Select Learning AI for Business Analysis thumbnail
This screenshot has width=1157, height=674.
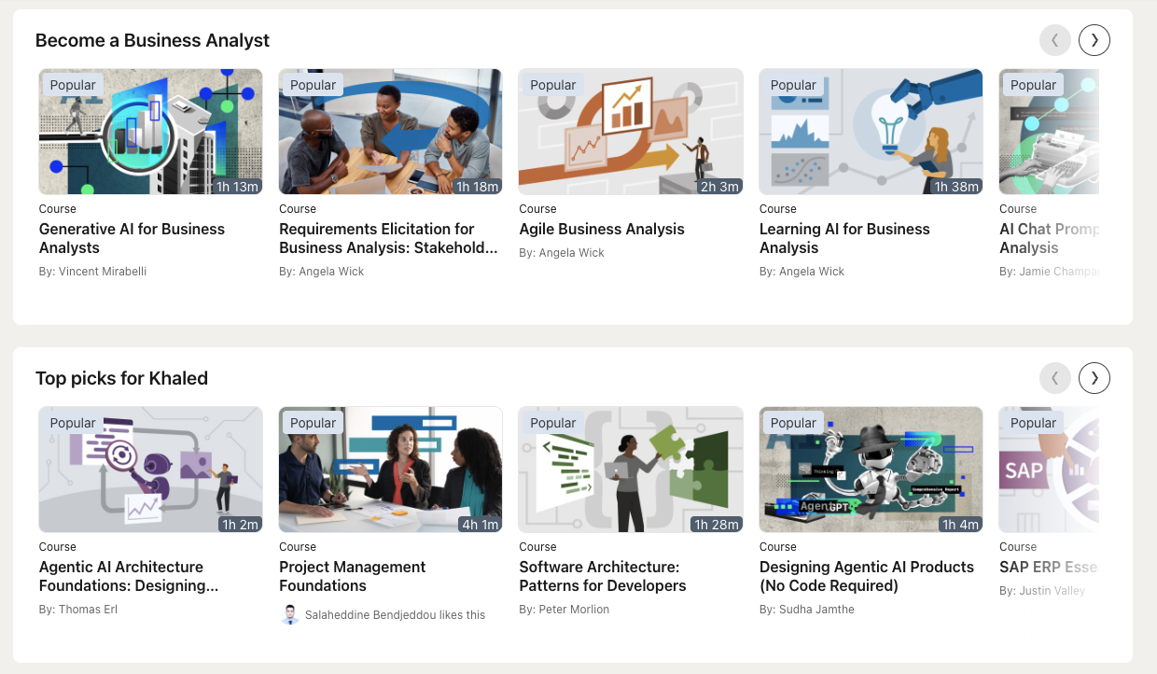(871, 132)
